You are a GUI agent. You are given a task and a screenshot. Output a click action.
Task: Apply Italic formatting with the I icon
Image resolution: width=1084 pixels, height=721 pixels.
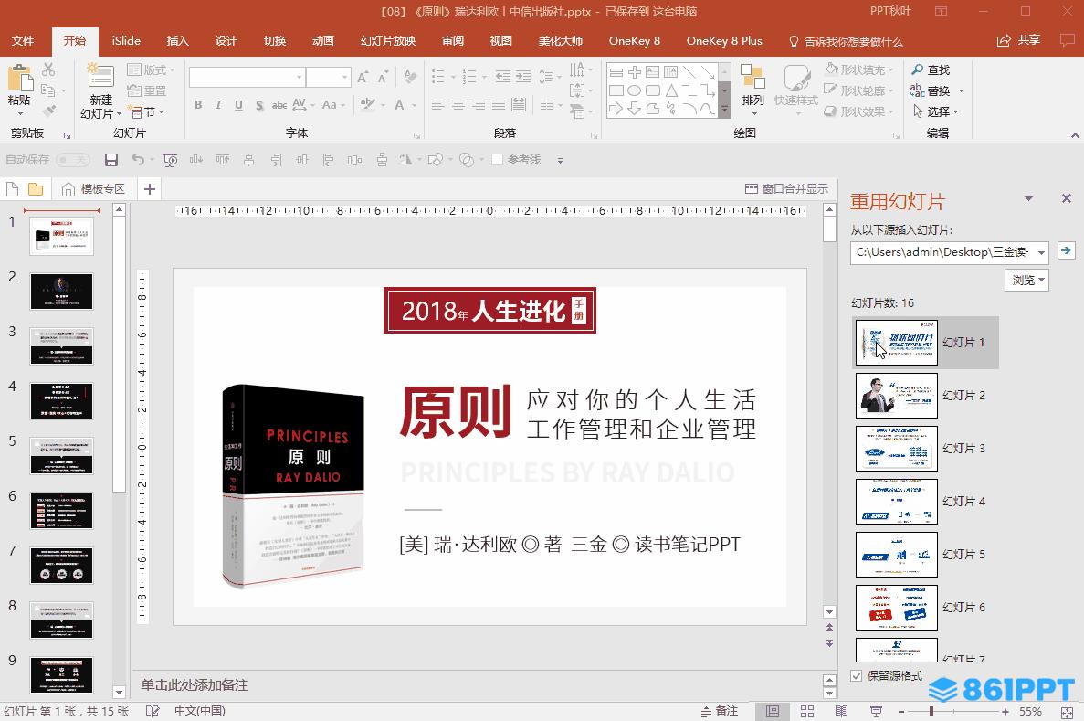(x=218, y=105)
